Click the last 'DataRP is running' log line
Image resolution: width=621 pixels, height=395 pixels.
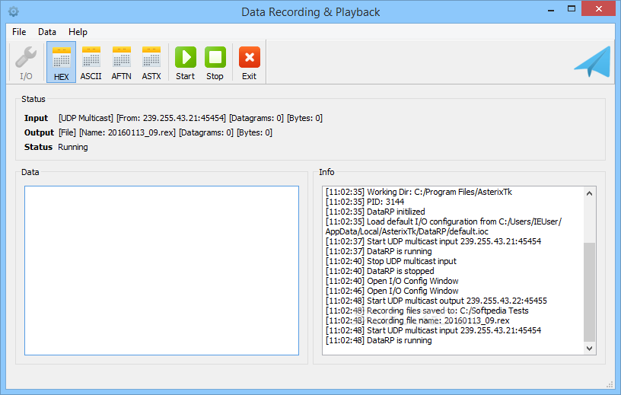click(x=379, y=340)
